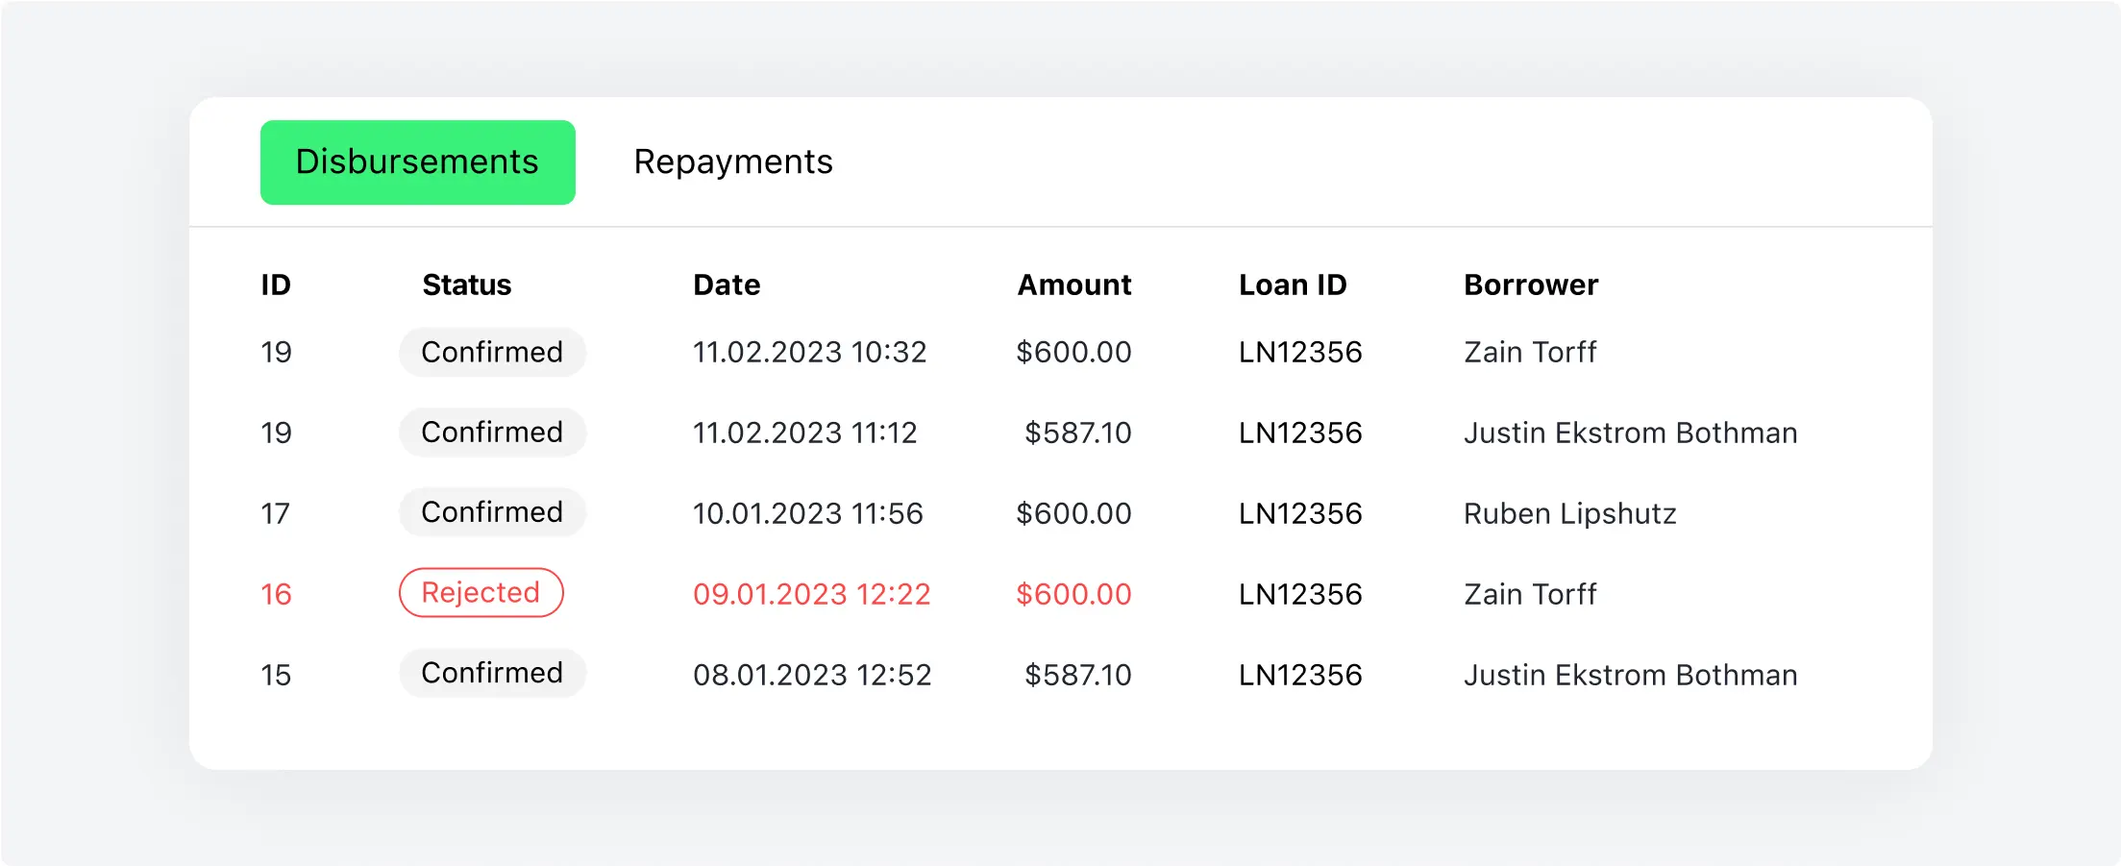Click the red $600.00 rejected amount
Viewport: 2121px width, 866px height.
1074,594
